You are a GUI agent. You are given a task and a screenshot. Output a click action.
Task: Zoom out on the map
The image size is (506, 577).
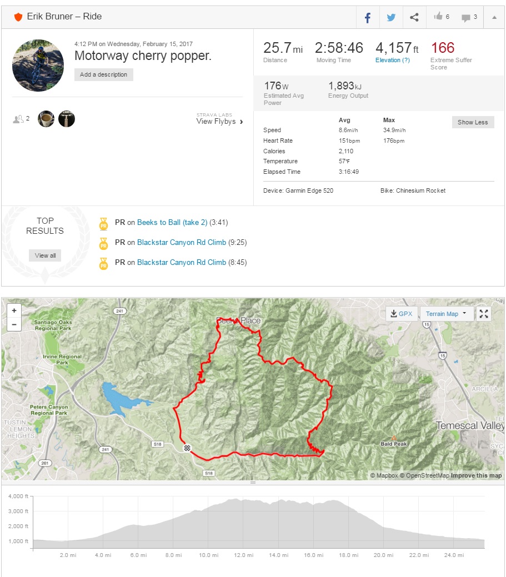tap(14, 324)
